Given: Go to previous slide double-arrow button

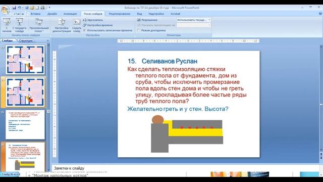Looking at the screenshot, I should (x=321, y=154).
